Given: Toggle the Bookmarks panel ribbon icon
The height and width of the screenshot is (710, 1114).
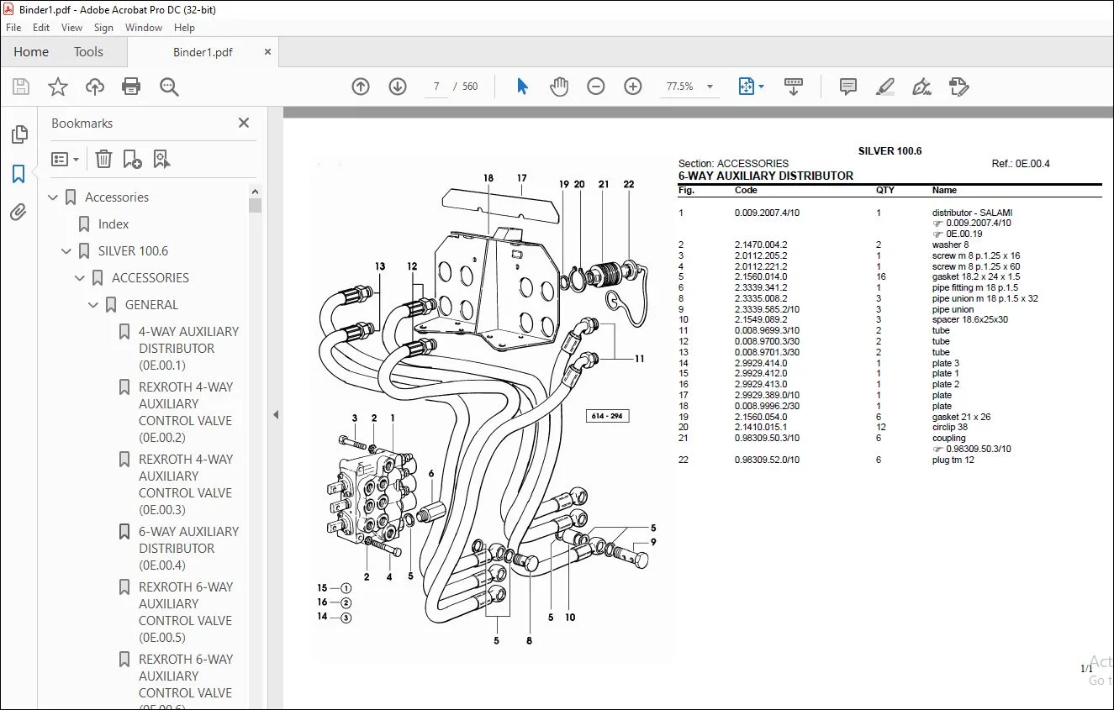Looking at the screenshot, I should coord(18,174).
